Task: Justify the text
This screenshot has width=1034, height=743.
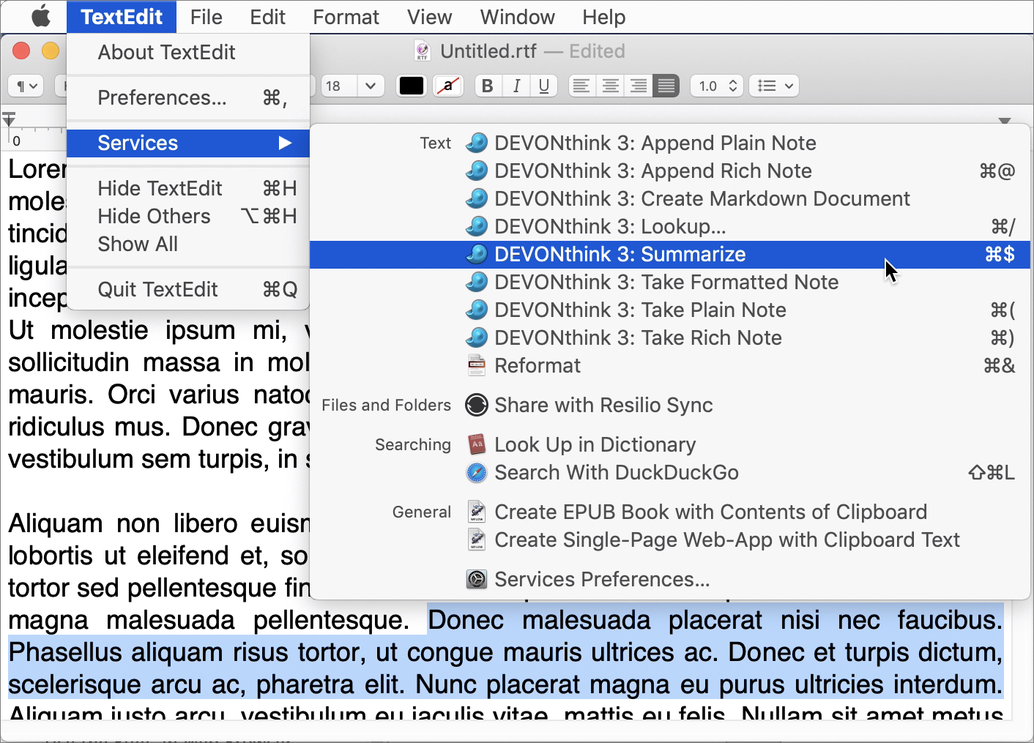Action: coord(666,86)
